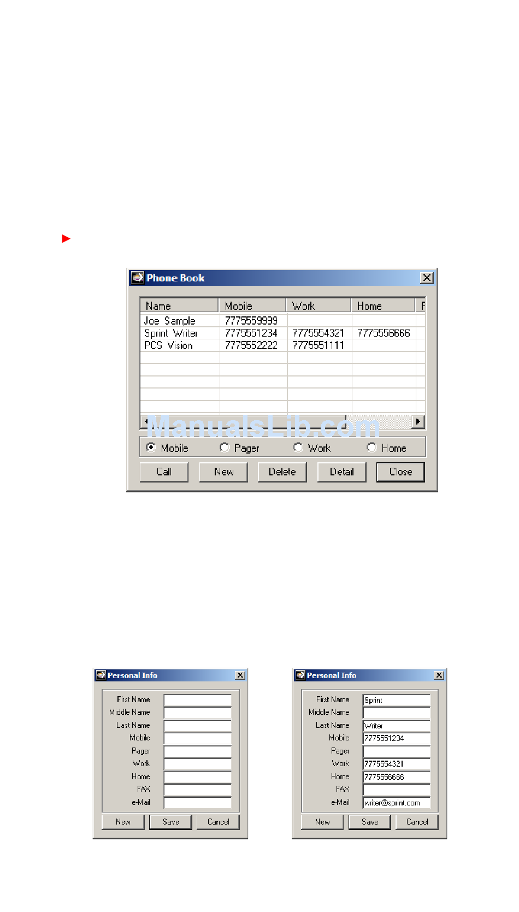The image size is (519, 912).
Task: Click the scroll right arrow in Phone Book
Action: [418, 421]
